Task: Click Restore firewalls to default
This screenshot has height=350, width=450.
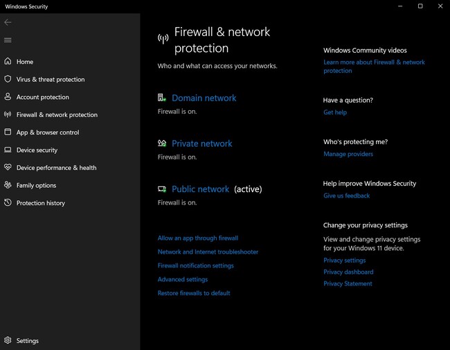Action: (194, 293)
